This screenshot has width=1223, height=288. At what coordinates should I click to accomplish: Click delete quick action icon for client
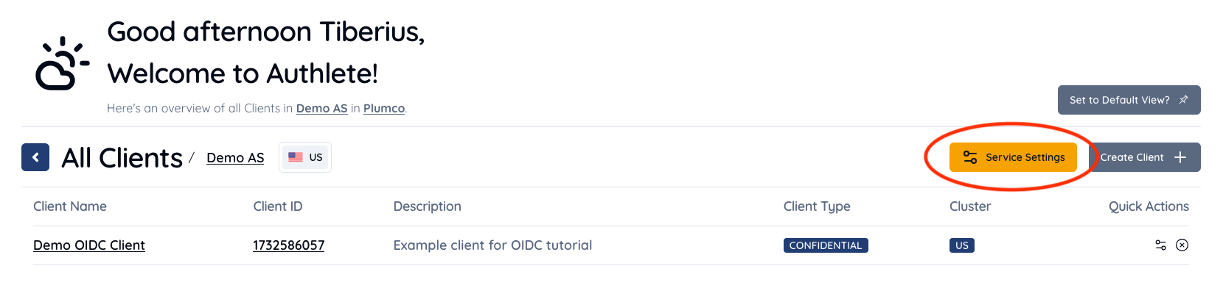pos(1182,245)
